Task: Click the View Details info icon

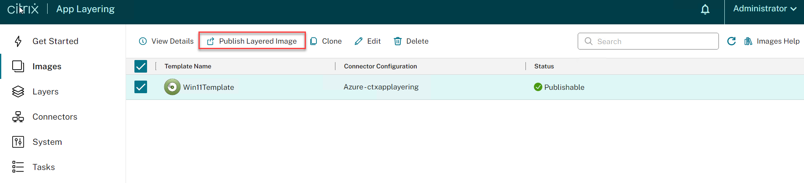Action: (x=143, y=41)
